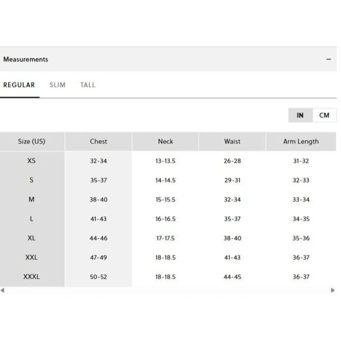The width and height of the screenshot is (341, 341).
Task: Switch units to centimeters with CM
Action: coord(324,115)
